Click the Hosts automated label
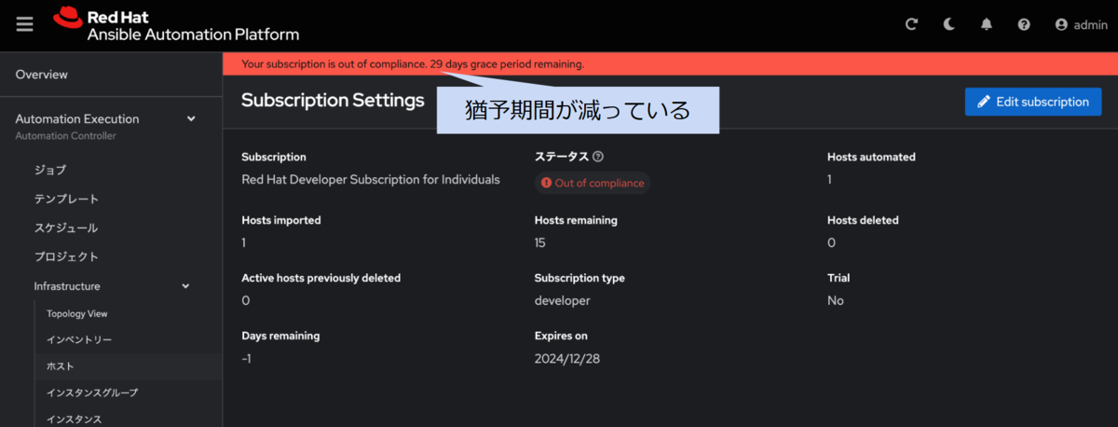Viewport: 1118px width, 427px height. click(871, 157)
